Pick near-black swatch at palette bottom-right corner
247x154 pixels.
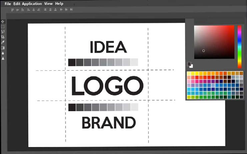tap(241, 97)
